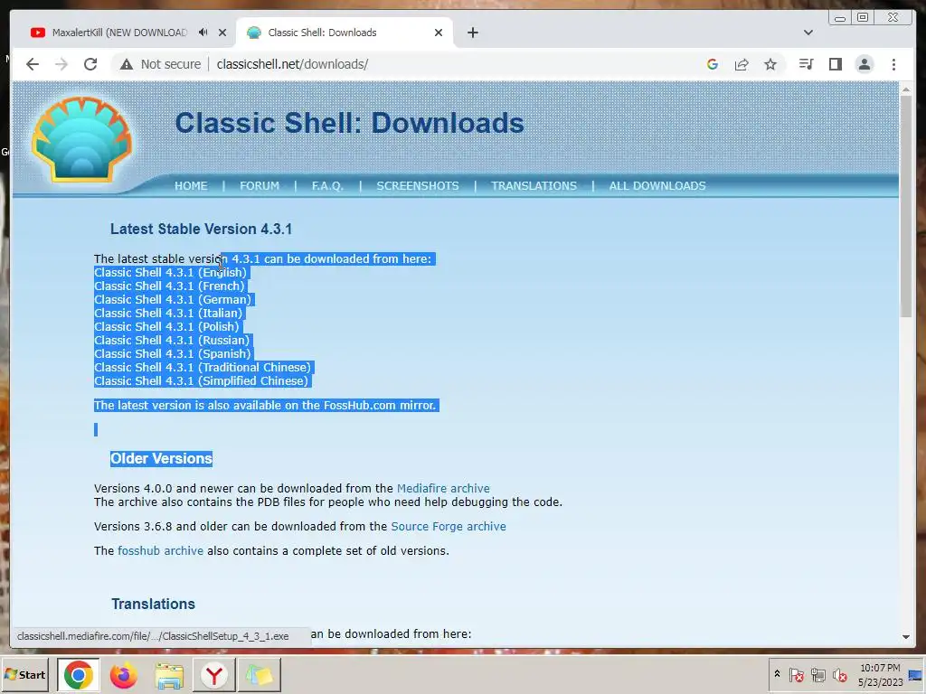Viewport: 926px width, 694px height.
Task: Launch Firefox from the taskbar
Action: (123, 674)
